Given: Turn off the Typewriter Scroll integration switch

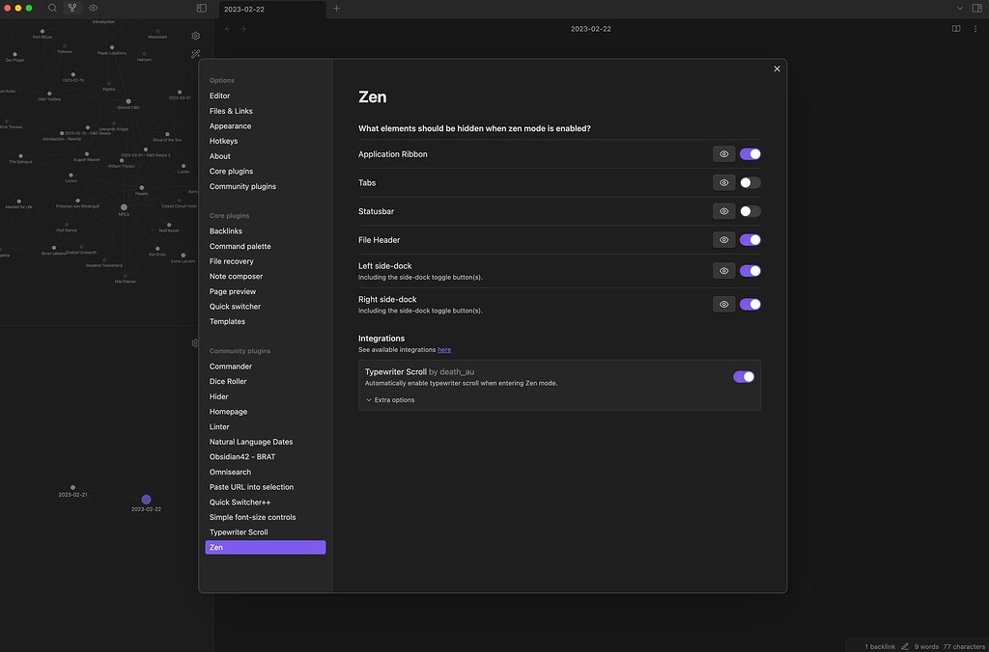Looking at the screenshot, I should 744,376.
